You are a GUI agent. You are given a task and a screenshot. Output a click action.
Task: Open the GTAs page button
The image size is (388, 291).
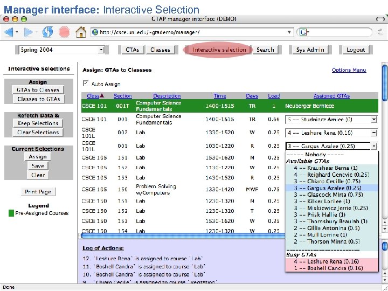pos(132,50)
